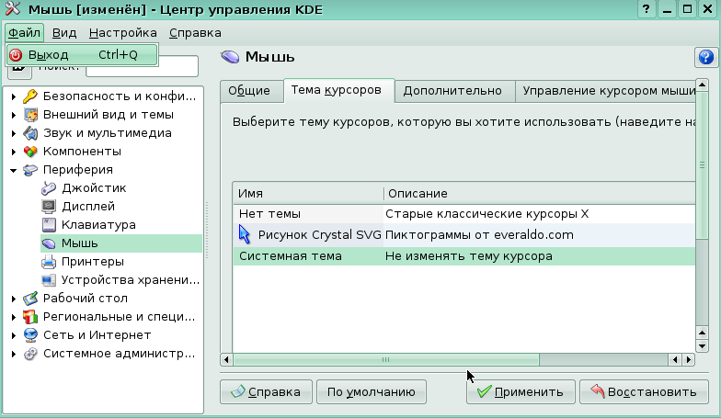Screen dimensions: 721x418
Task: Click the Display monitor icon
Action: pos(50,207)
